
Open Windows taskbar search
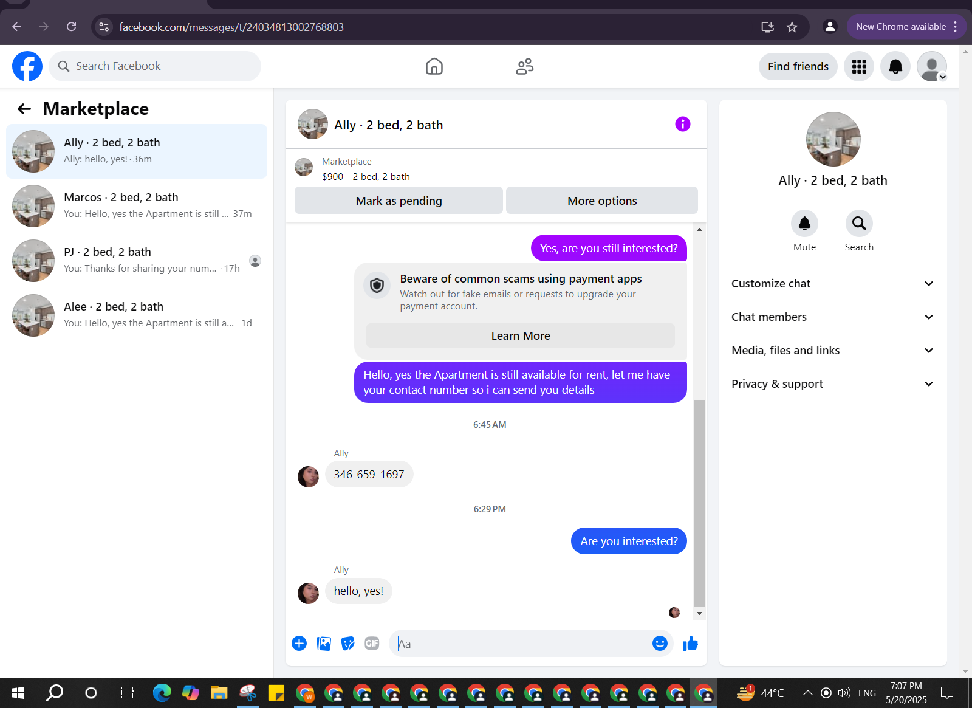(55, 693)
